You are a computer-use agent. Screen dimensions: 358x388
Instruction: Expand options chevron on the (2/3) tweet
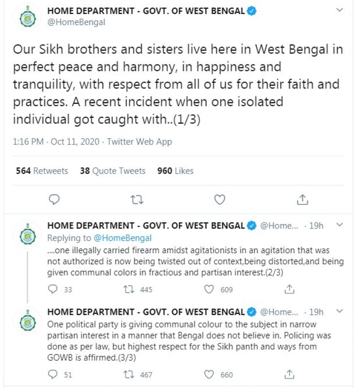(x=340, y=225)
